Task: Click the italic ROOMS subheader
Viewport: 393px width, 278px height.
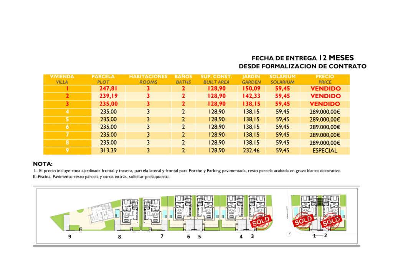Action: click(x=148, y=82)
